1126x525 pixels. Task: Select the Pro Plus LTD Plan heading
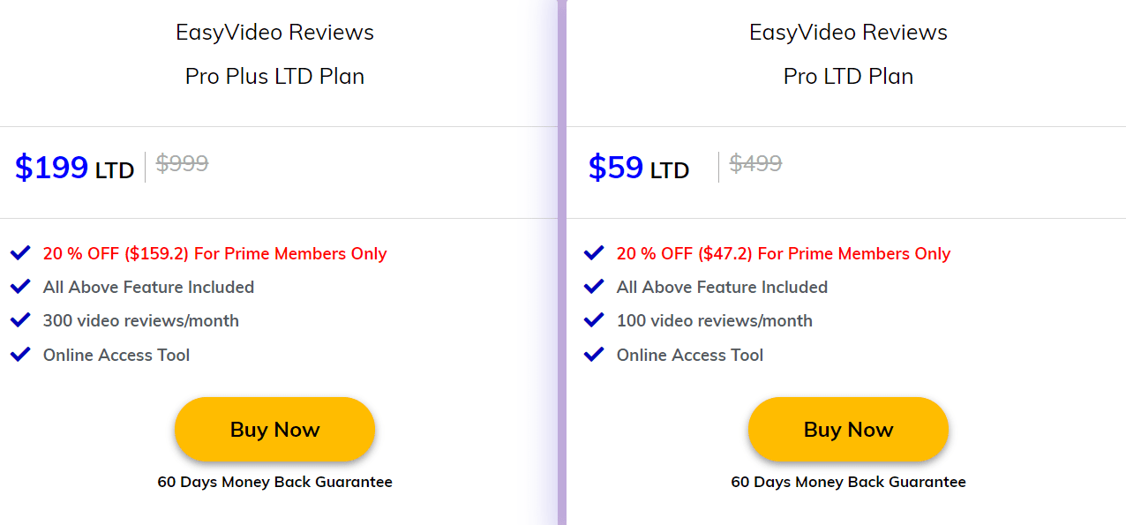click(275, 76)
